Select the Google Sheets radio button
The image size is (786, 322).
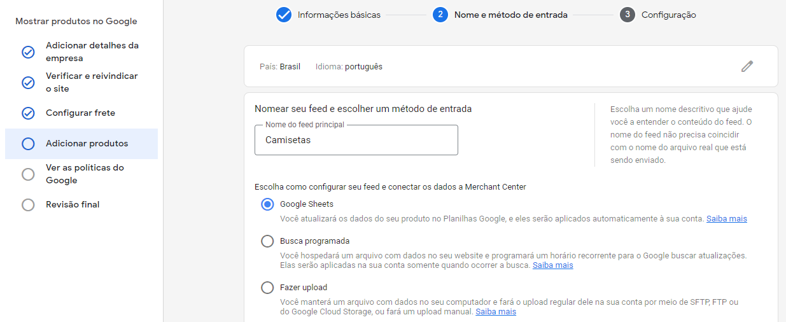click(267, 204)
